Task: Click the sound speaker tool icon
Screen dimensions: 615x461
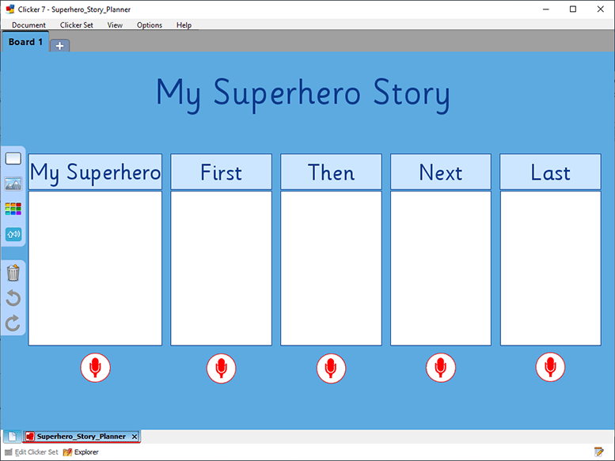Action: coord(13,234)
